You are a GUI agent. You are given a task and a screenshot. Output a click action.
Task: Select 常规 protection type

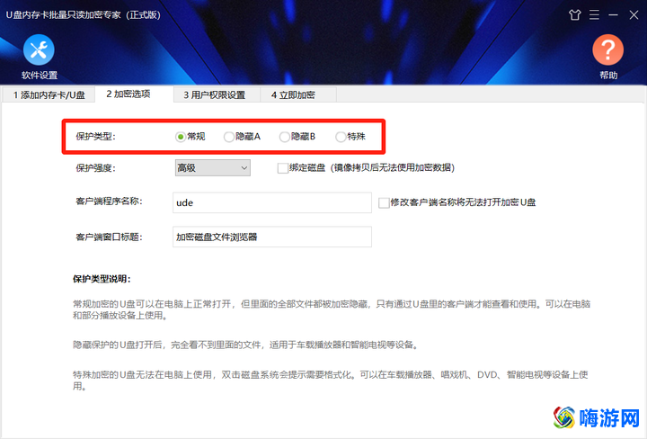point(190,137)
